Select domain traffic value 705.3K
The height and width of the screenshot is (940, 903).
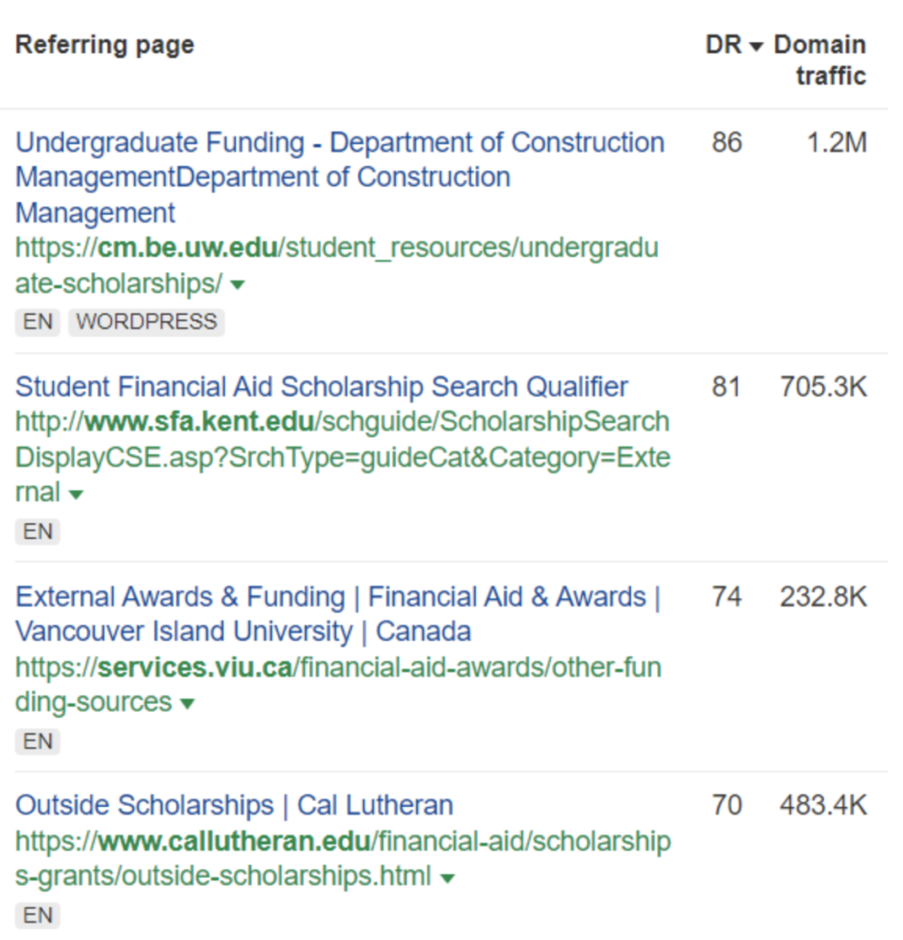click(x=823, y=386)
